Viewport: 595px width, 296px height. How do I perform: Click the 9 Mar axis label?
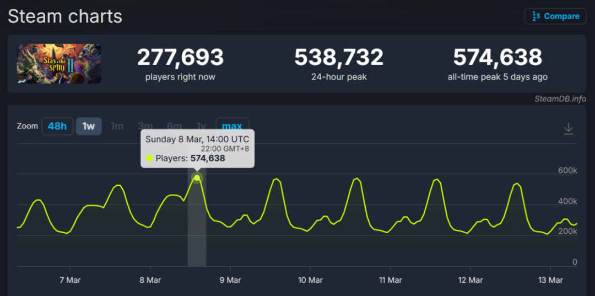tap(230, 281)
